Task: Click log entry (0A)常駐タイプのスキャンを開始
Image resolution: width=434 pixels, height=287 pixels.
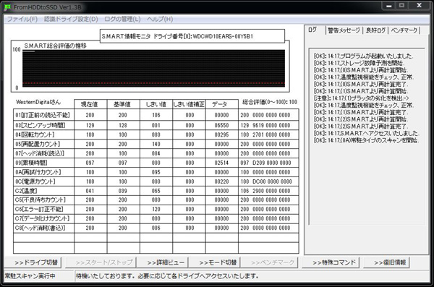Action: point(366,140)
